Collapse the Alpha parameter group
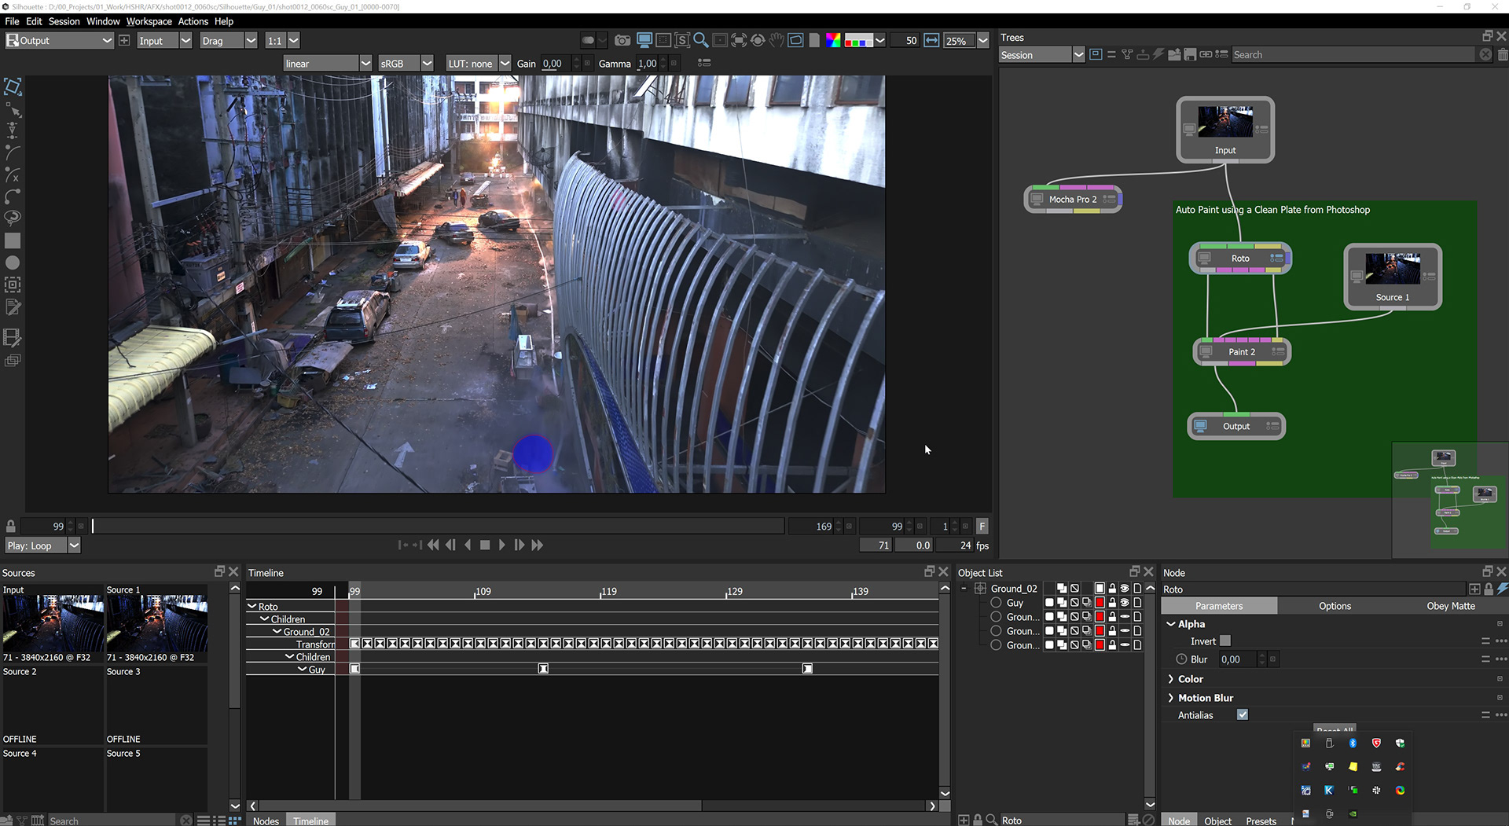The width and height of the screenshot is (1509, 826). click(x=1171, y=624)
